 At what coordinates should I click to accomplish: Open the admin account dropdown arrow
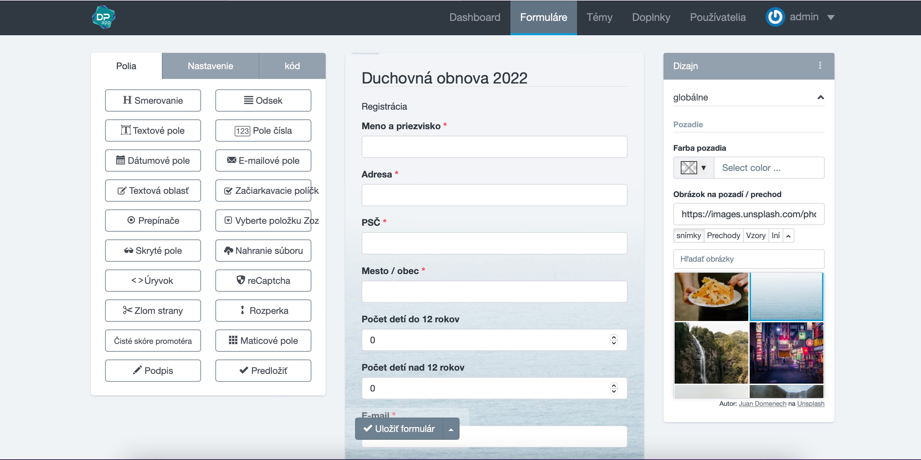pos(831,17)
